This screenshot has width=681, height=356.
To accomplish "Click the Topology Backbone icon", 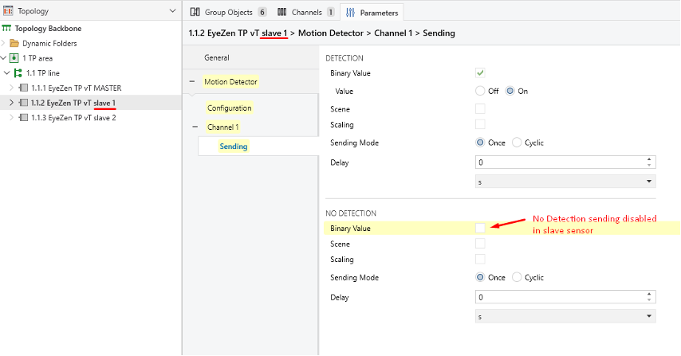I will [7, 29].
